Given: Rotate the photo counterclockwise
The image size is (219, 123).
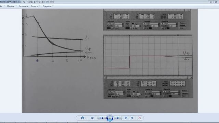Looking at the screenshot, I should point(126,118).
